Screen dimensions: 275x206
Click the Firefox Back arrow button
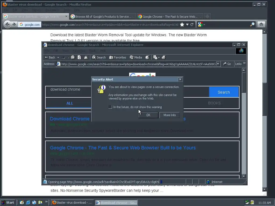tap(7, 24)
